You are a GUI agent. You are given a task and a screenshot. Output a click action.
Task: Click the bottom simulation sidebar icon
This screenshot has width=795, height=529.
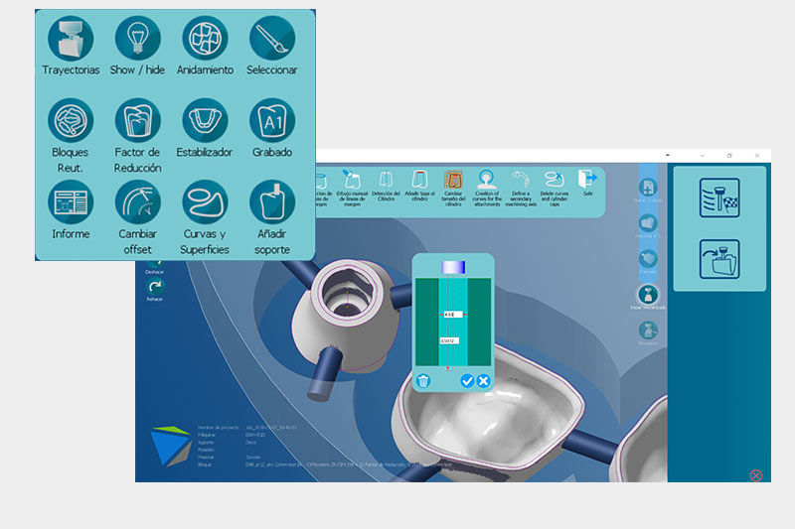pyautogui.click(x=648, y=332)
